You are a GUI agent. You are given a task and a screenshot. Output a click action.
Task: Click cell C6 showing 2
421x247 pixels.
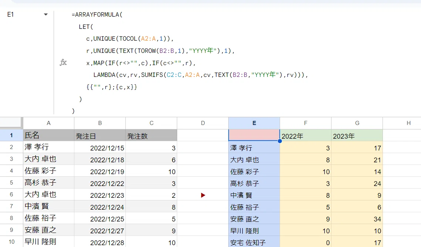point(151,194)
